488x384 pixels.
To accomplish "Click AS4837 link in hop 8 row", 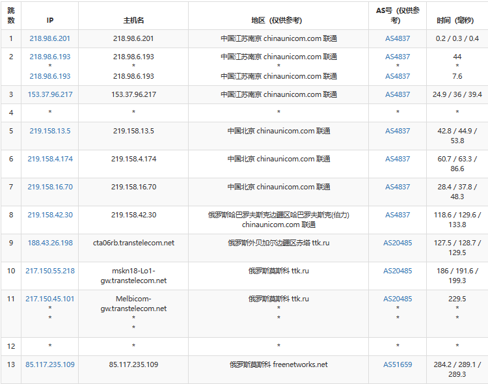I will point(398,215).
